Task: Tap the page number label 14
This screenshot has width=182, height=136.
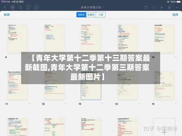Action: click(x=116, y=104)
